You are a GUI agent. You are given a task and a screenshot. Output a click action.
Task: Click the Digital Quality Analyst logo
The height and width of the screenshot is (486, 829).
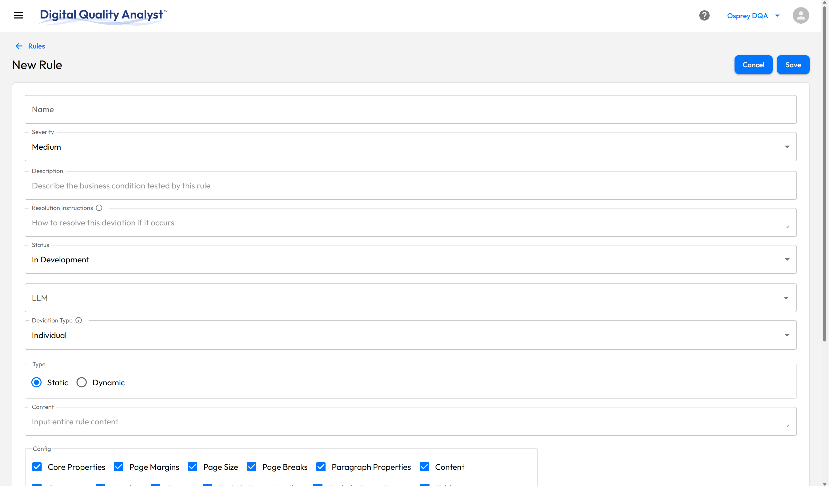(x=103, y=15)
